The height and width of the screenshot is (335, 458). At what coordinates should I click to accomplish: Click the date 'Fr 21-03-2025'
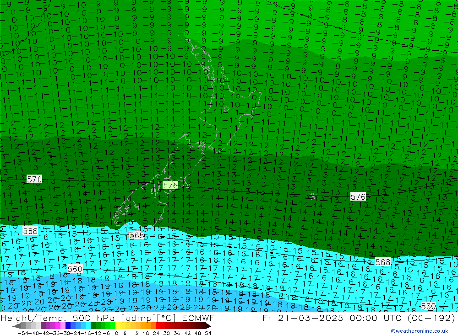(x=303, y=318)
